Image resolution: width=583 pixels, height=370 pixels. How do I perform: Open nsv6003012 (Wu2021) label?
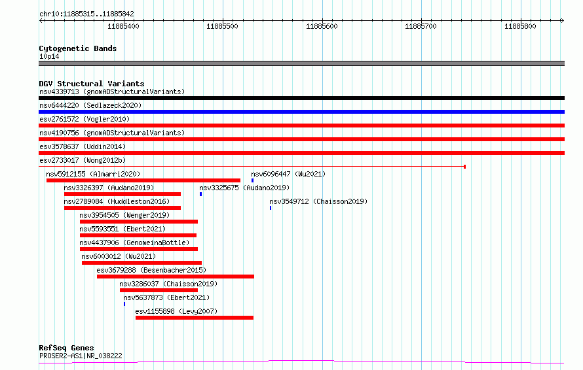(119, 256)
